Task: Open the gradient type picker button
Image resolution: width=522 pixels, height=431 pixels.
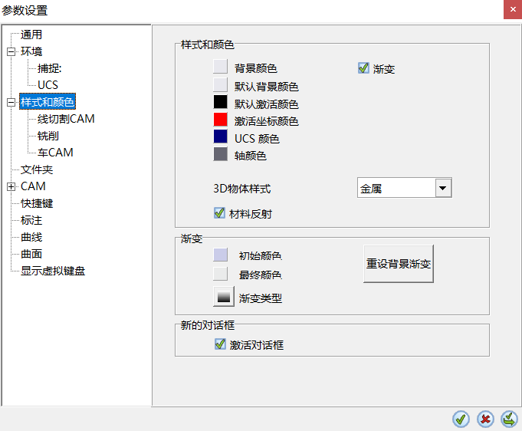Action: click(224, 297)
